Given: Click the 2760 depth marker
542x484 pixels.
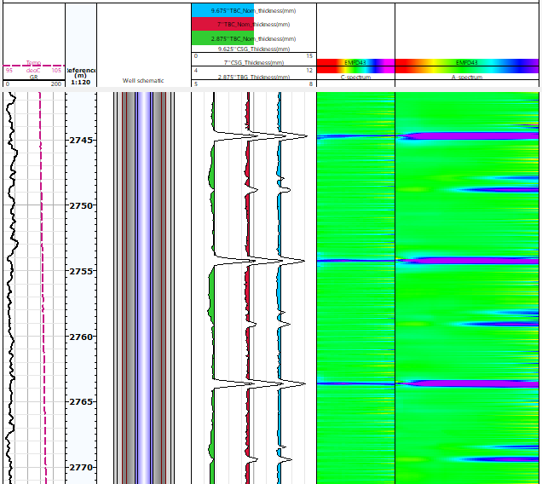Looking at the screenshot, I should click(x=84, y=337).
